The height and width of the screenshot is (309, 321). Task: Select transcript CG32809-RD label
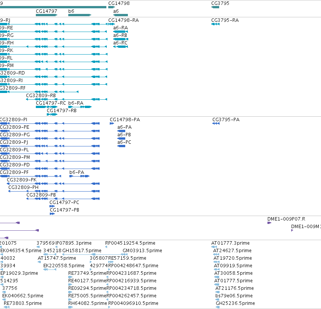point(12,73)
